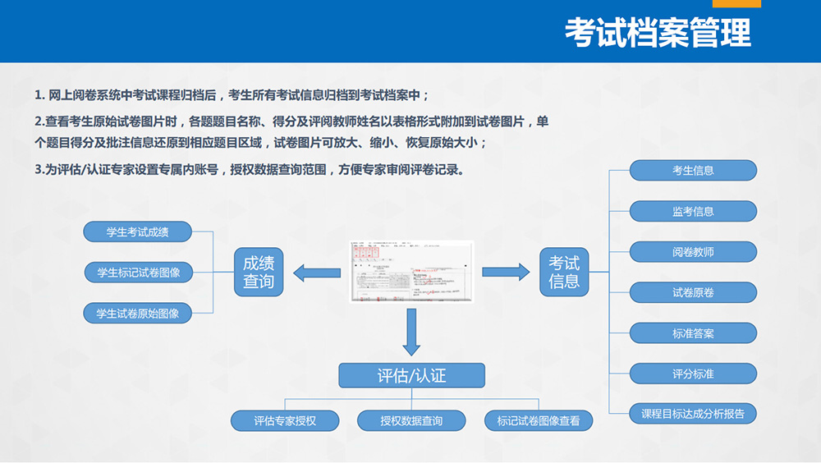The width and height of the screenshot is (821, 463).
Task: Click the left-pointing arrow toward 成绩查询
Action: point(316,273)
